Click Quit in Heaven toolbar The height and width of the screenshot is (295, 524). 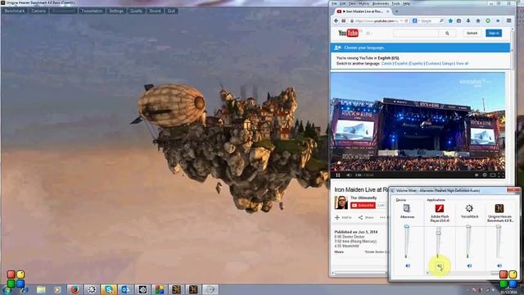coord(171,11)
